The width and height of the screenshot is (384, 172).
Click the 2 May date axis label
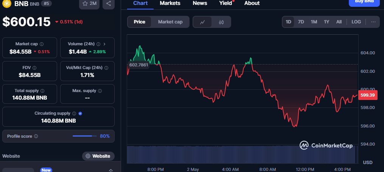click(193, 169)
